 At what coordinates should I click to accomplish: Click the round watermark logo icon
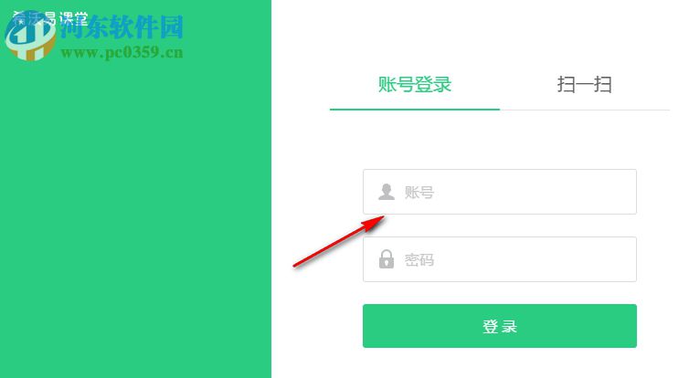[30, 35]
